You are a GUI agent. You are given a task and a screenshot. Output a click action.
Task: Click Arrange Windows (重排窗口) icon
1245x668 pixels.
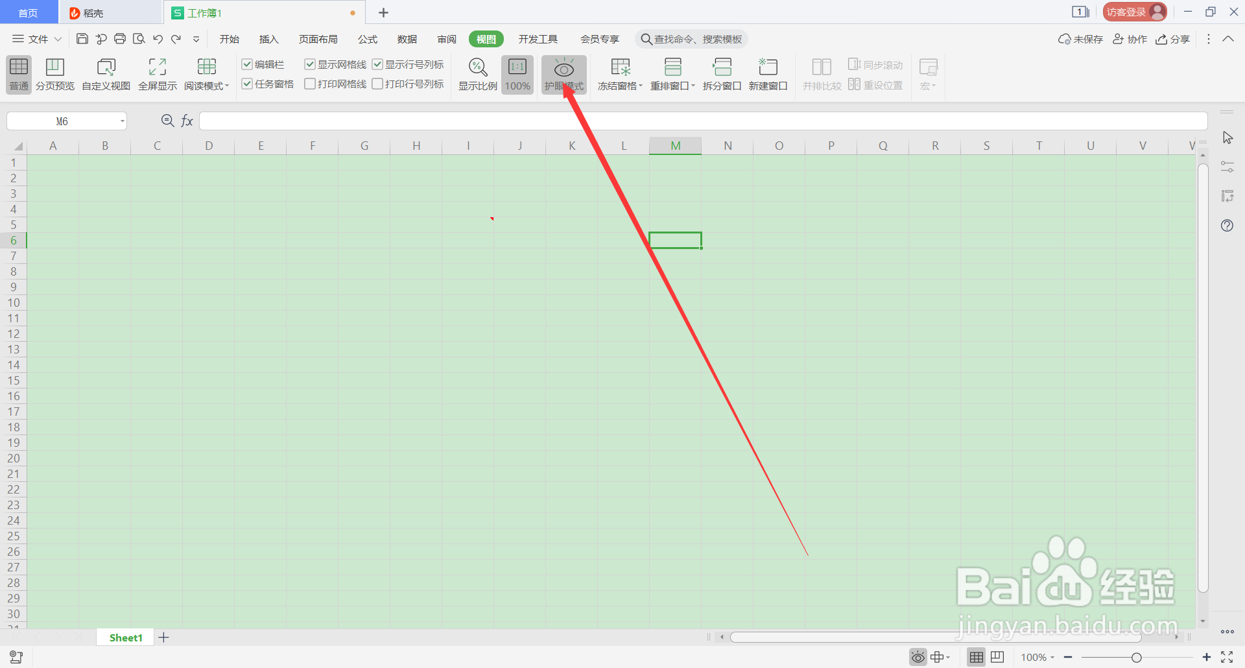673,67
